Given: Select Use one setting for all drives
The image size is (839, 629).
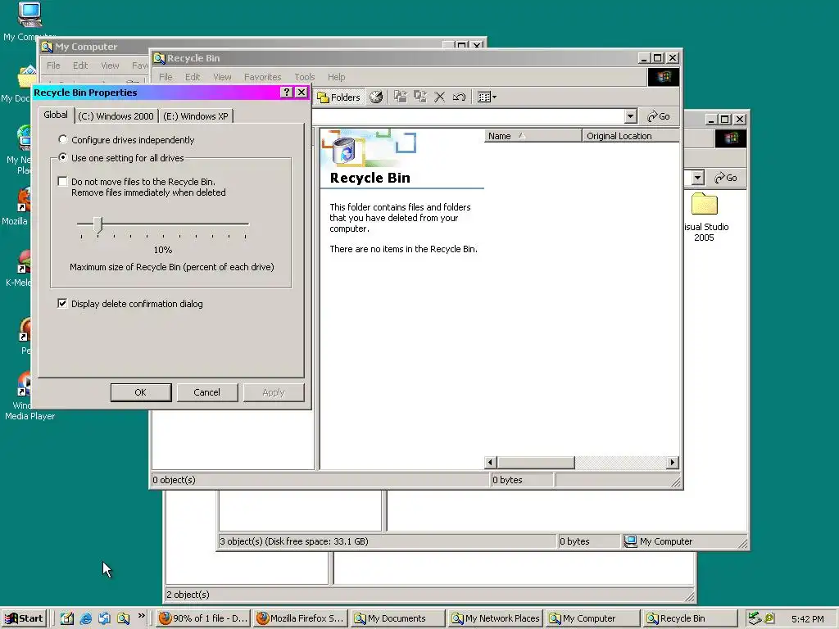Looking at the screenshot, I should point(121,158).
